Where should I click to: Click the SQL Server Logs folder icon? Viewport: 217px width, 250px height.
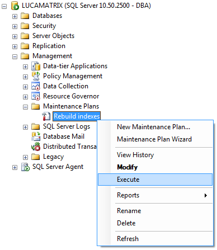pos(35,126)
